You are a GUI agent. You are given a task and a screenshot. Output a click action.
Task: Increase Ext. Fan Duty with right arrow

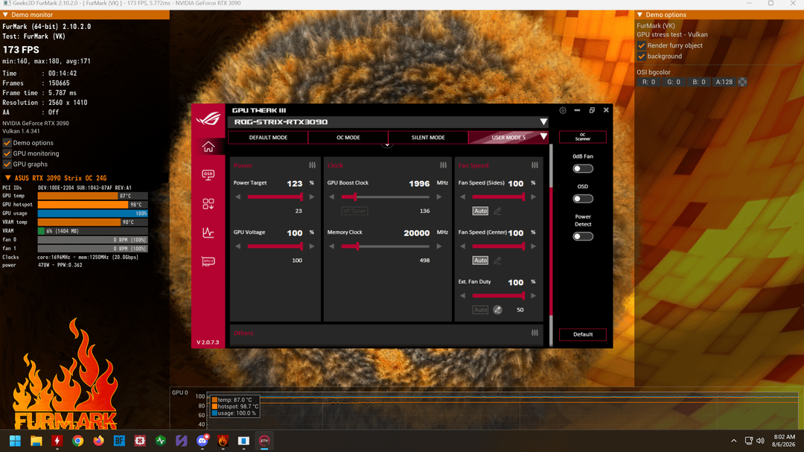click(x=533, y=296)
